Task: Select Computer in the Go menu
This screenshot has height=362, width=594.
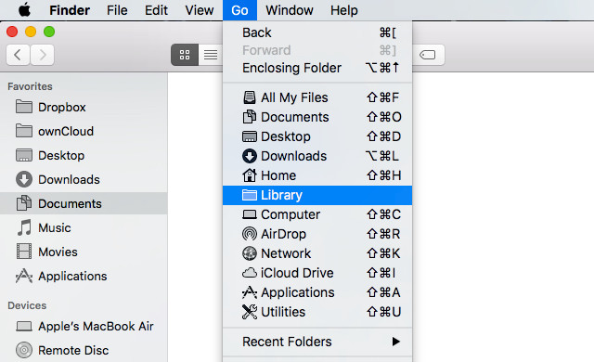Action: click(x=317, y=214)
